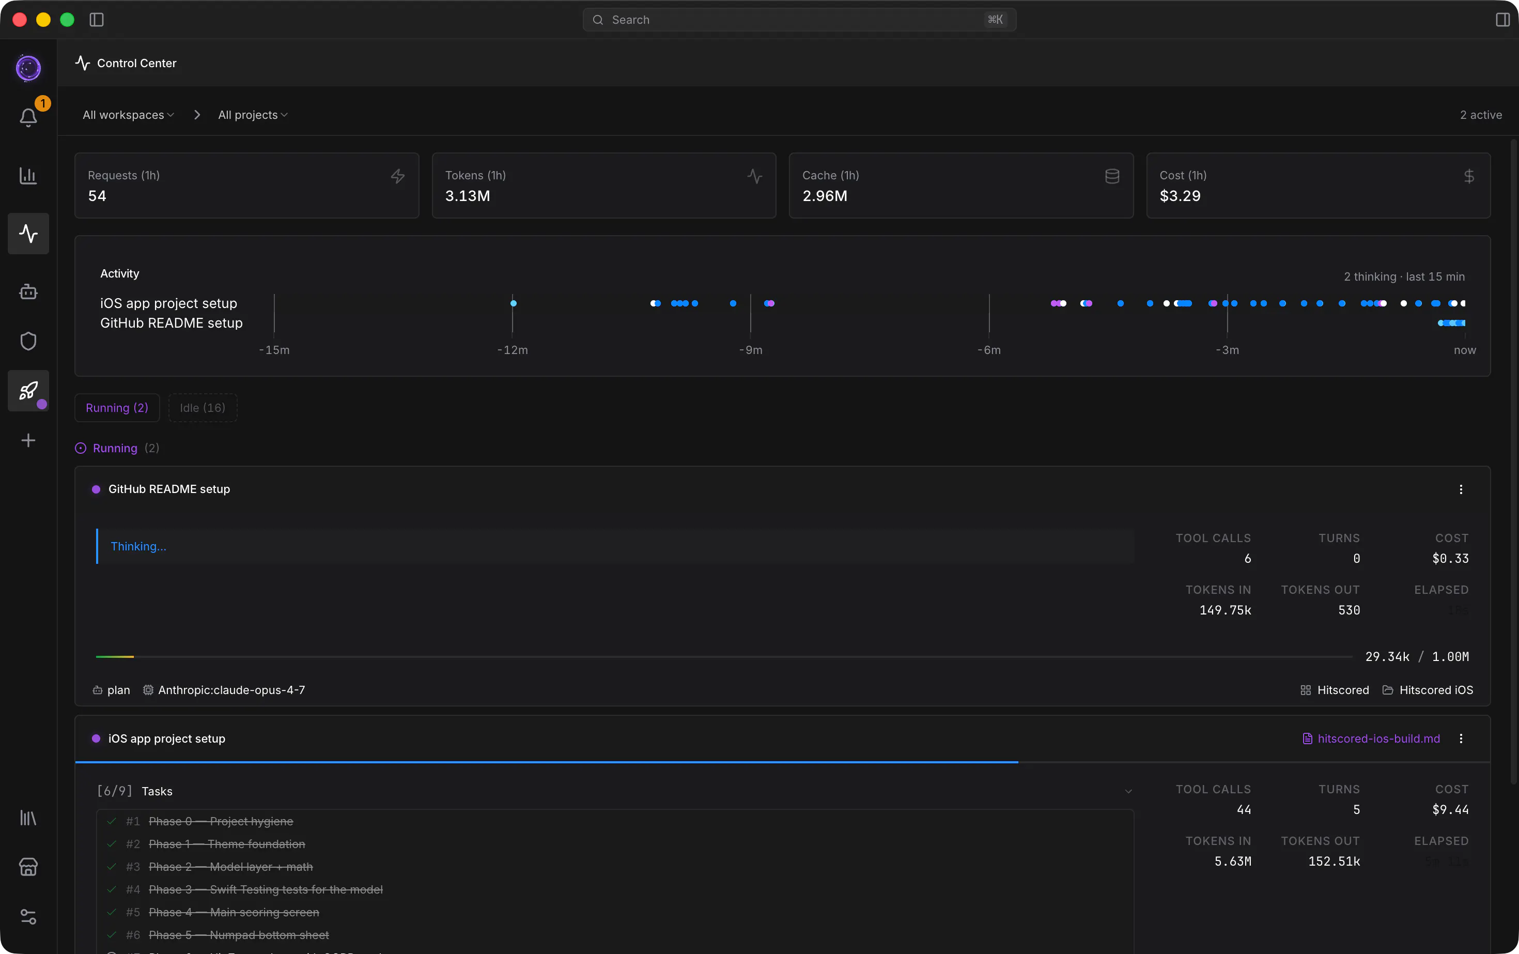
Task: Click task #5 Phase 4 — Main scoring screen
Action: pyautogui.click(x=234, y=912)
